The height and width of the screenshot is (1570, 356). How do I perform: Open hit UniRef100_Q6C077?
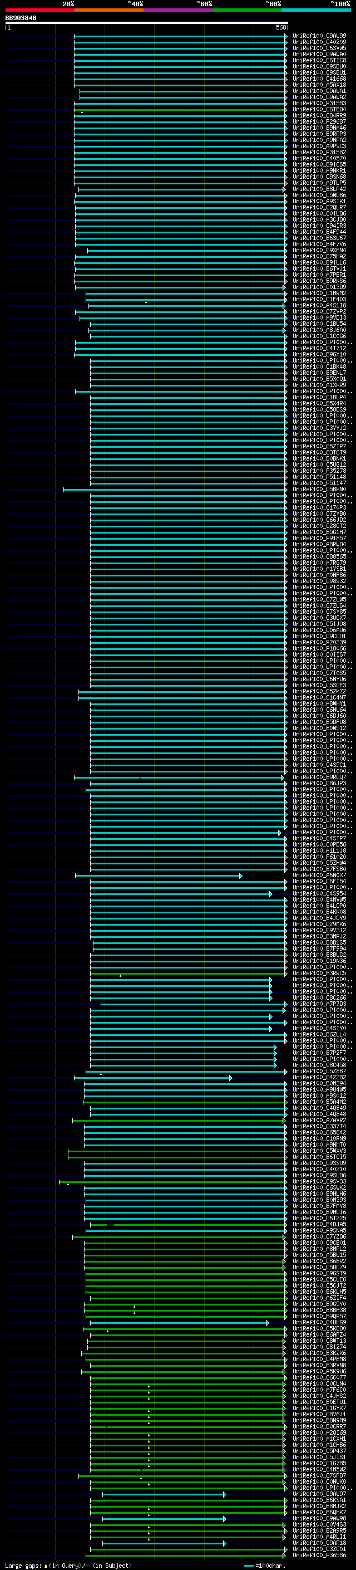click(x=319, y=1377)
